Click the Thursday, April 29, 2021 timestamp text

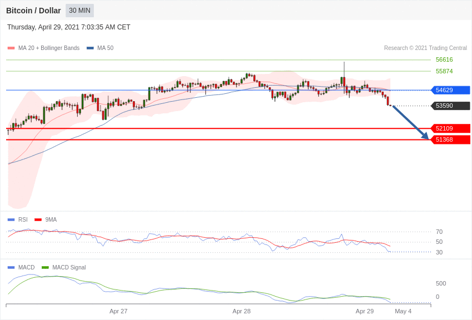[69, 27]
